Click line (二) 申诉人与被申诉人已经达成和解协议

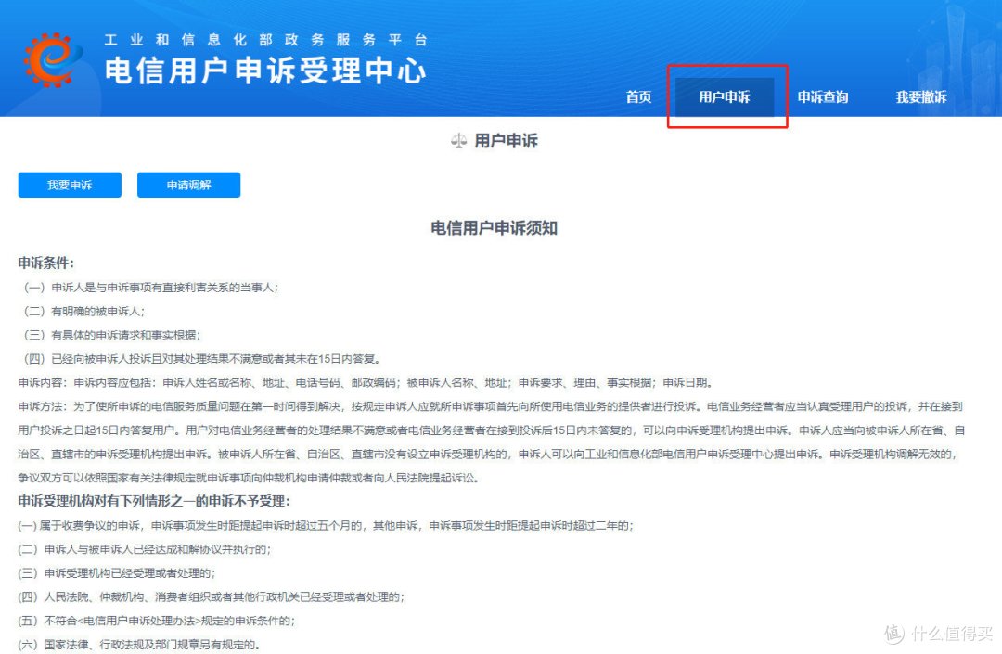[x=145, y=549]
